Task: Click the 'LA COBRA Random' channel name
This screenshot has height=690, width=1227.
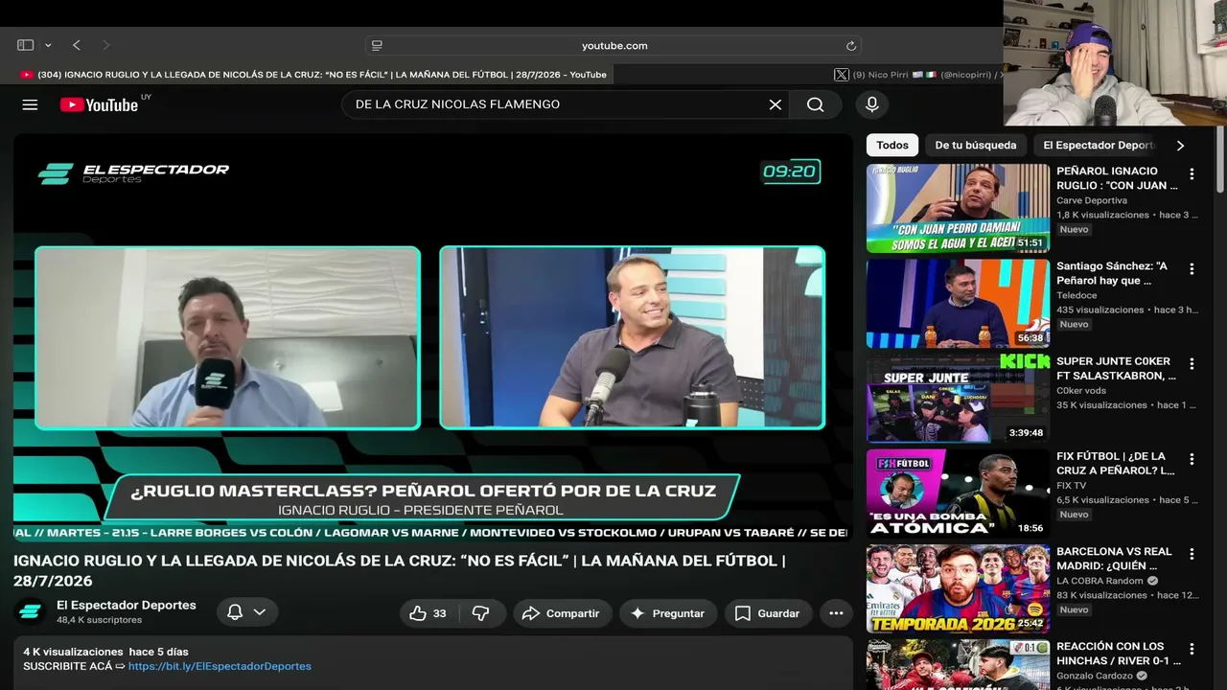Action: point(1100,581)
